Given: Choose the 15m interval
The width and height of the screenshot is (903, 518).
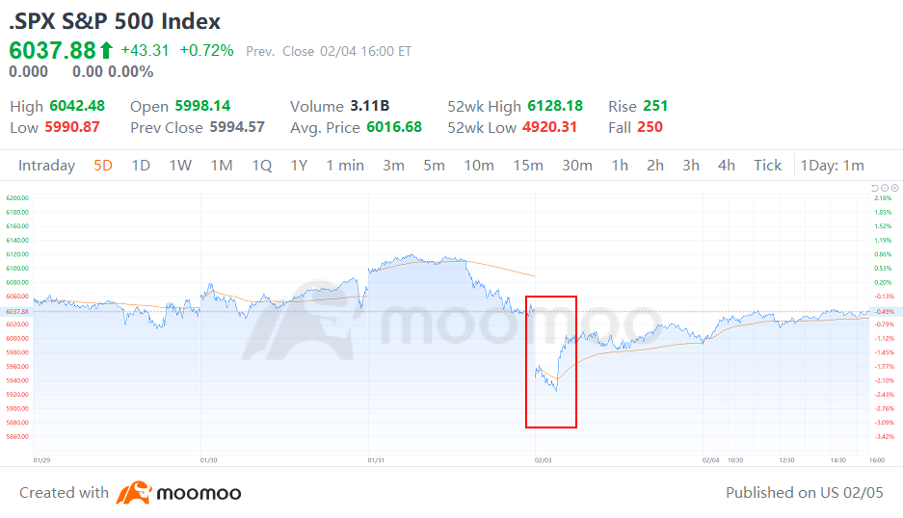Looking at the screenshot, I should (528, 166).
